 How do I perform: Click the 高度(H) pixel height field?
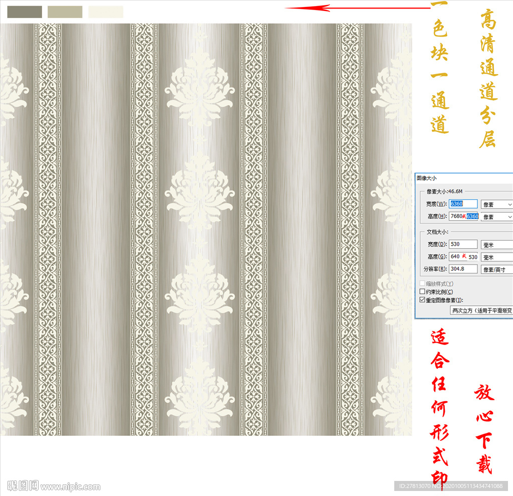[464, 216]
